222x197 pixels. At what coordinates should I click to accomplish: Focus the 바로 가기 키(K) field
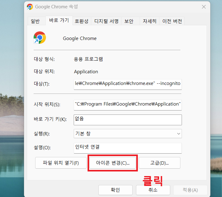pyautogui.click(x=128, y=120)
